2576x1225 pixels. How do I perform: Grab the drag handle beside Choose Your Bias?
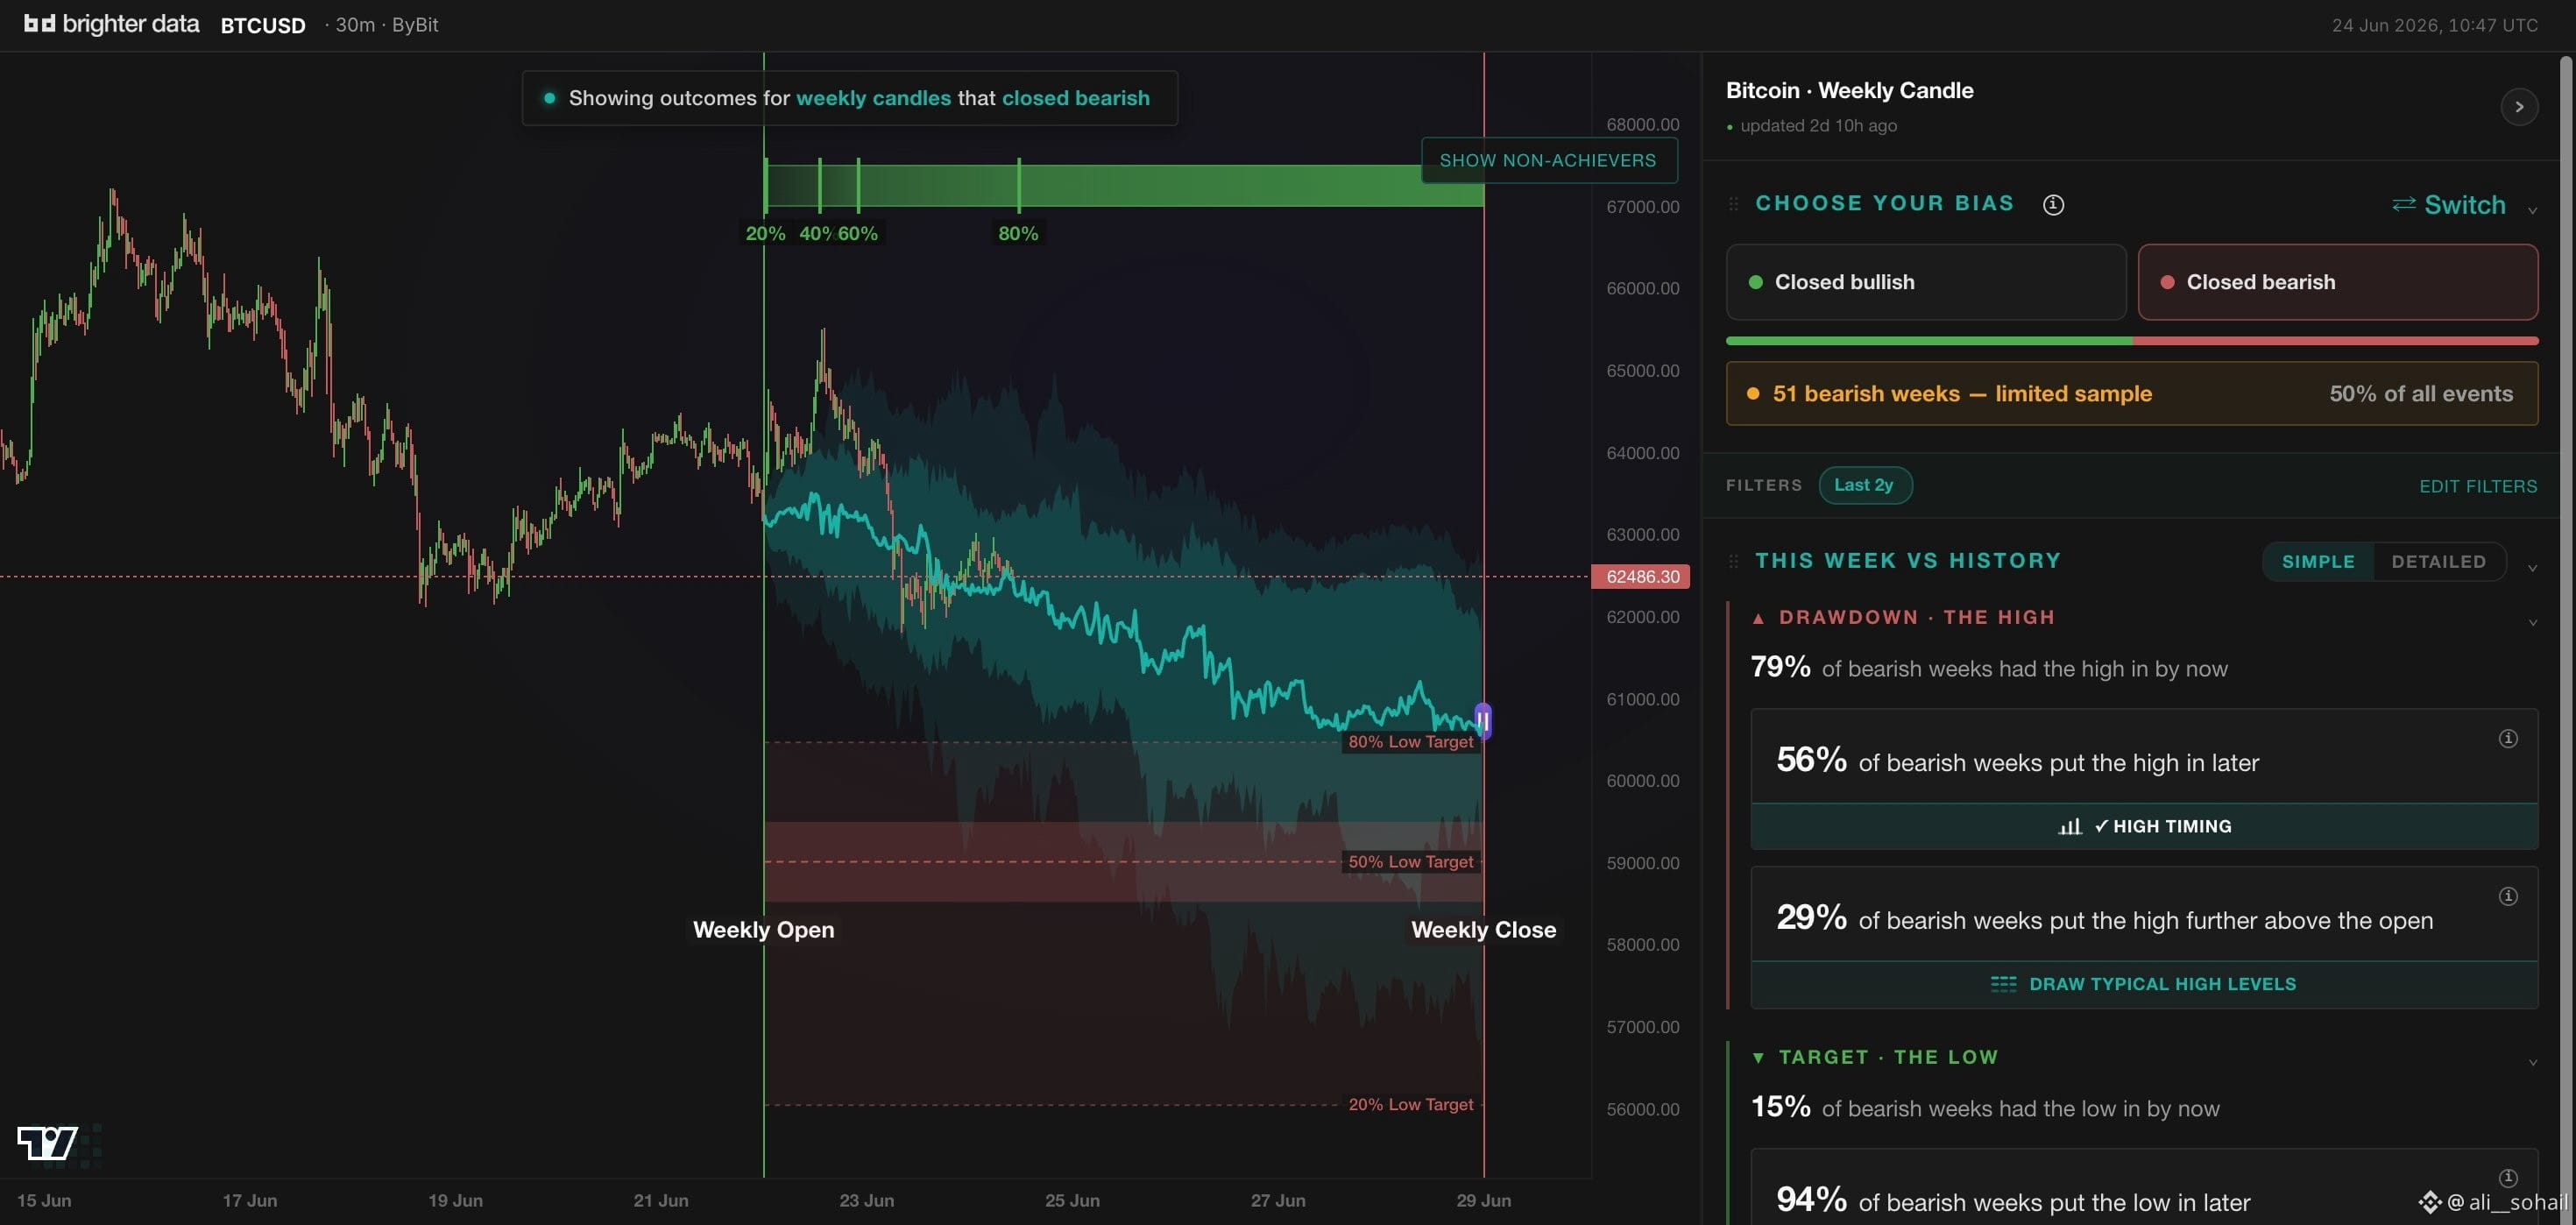tap(1734, 204)
